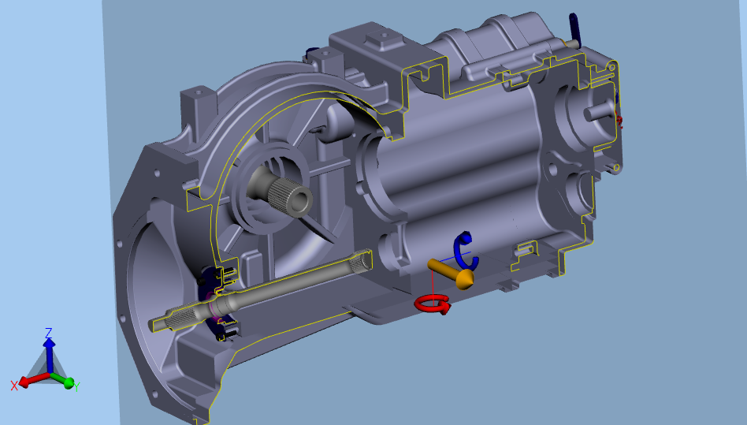
Task: Select the long gray input shaft
Action: click(x=260, y=291)
